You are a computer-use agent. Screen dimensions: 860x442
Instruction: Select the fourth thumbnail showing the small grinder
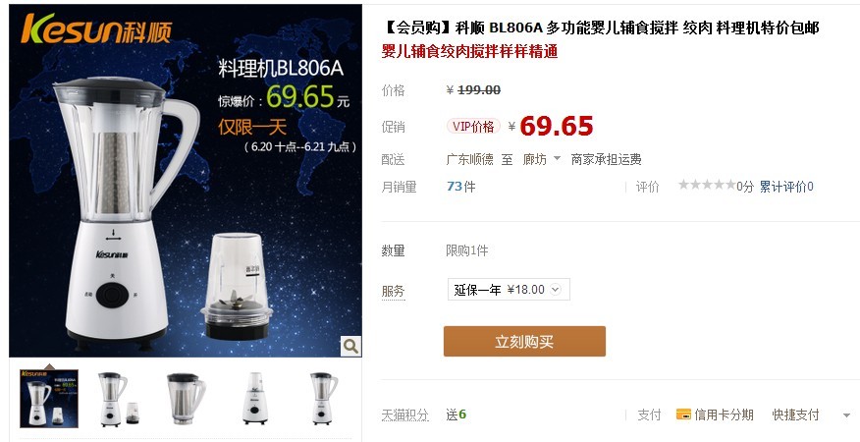[255, 399]
